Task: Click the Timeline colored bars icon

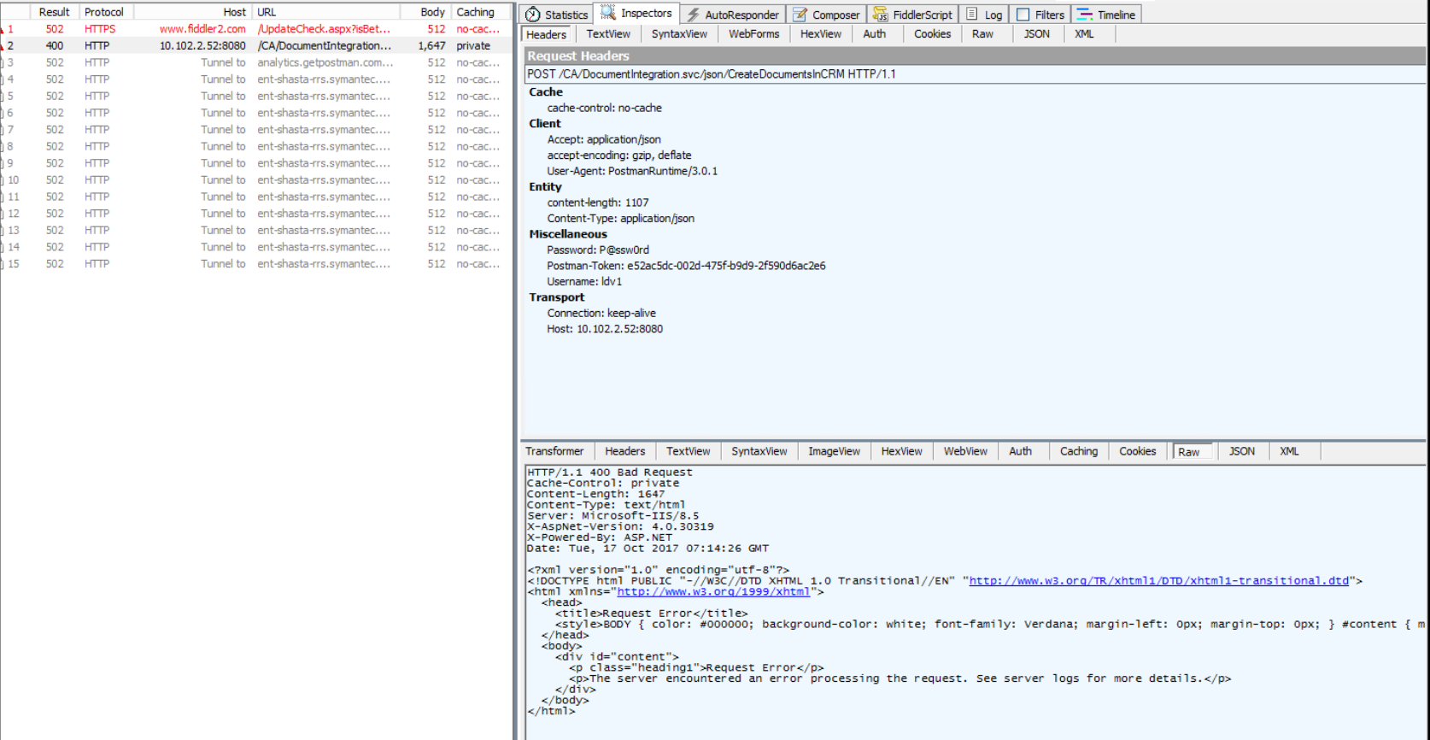Action: point(1085,15)
